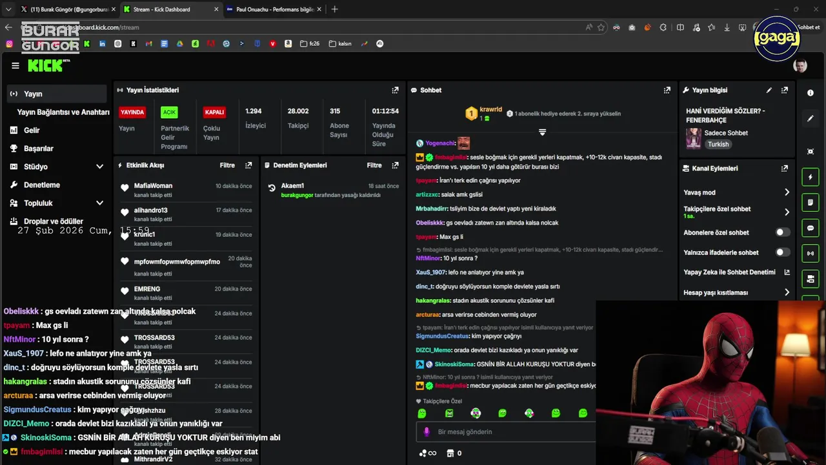Open the AI chat moderation external link

coord(787,273)
